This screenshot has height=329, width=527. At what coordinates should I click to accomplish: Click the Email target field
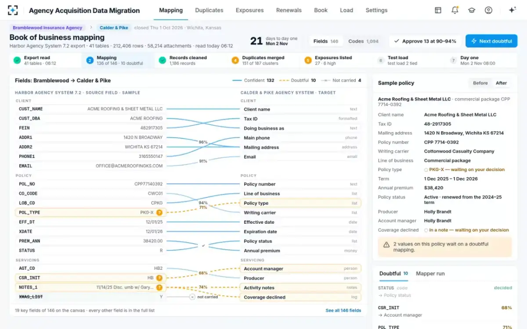(x=300, y=157)
